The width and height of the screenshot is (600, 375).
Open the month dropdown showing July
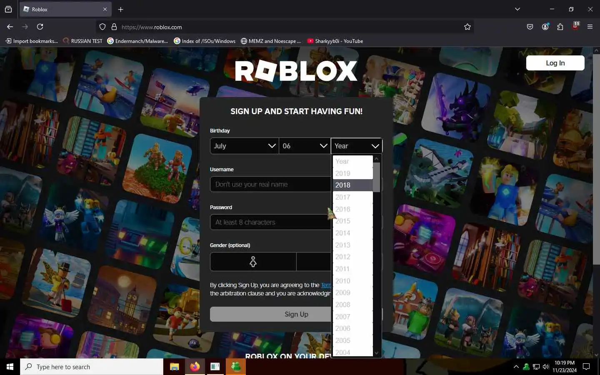(245, 146)
